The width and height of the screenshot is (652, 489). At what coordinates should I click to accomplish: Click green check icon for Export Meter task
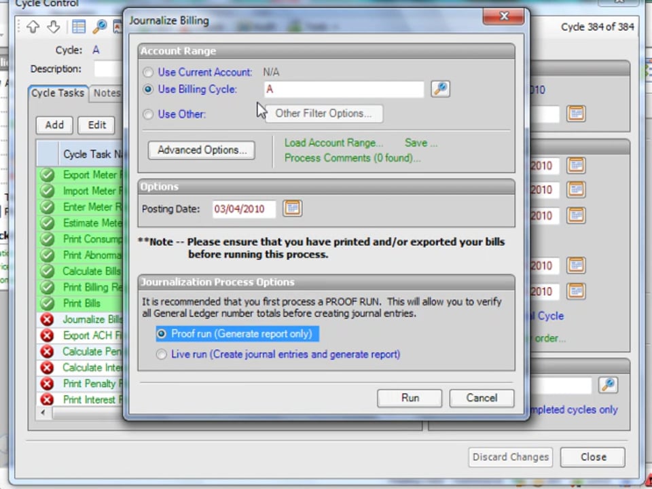coord(47,175)
